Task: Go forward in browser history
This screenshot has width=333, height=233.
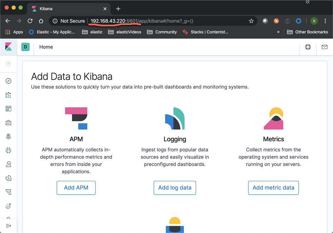Action: click(x=19, y=21)
